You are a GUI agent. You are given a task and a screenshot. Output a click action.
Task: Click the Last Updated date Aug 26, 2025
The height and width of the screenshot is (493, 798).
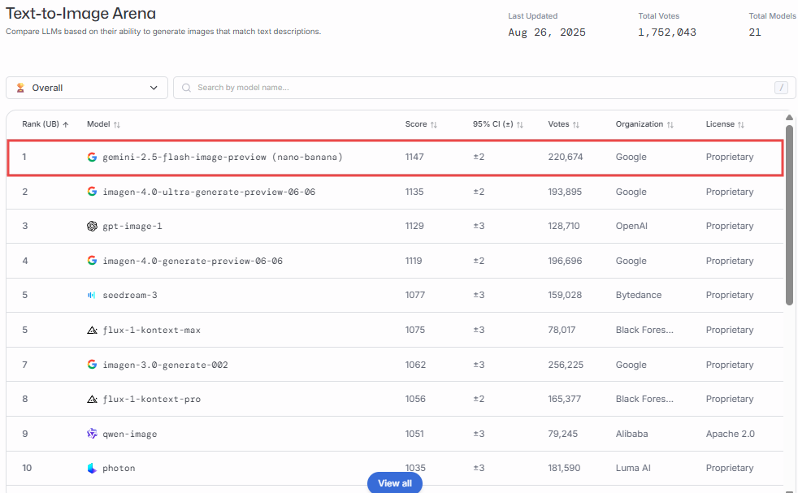click(547, 32)
